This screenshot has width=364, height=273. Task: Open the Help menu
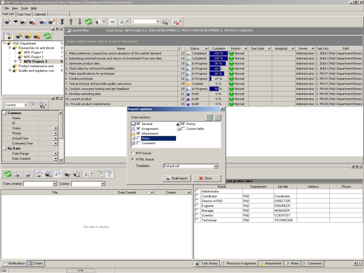[34, 8]
